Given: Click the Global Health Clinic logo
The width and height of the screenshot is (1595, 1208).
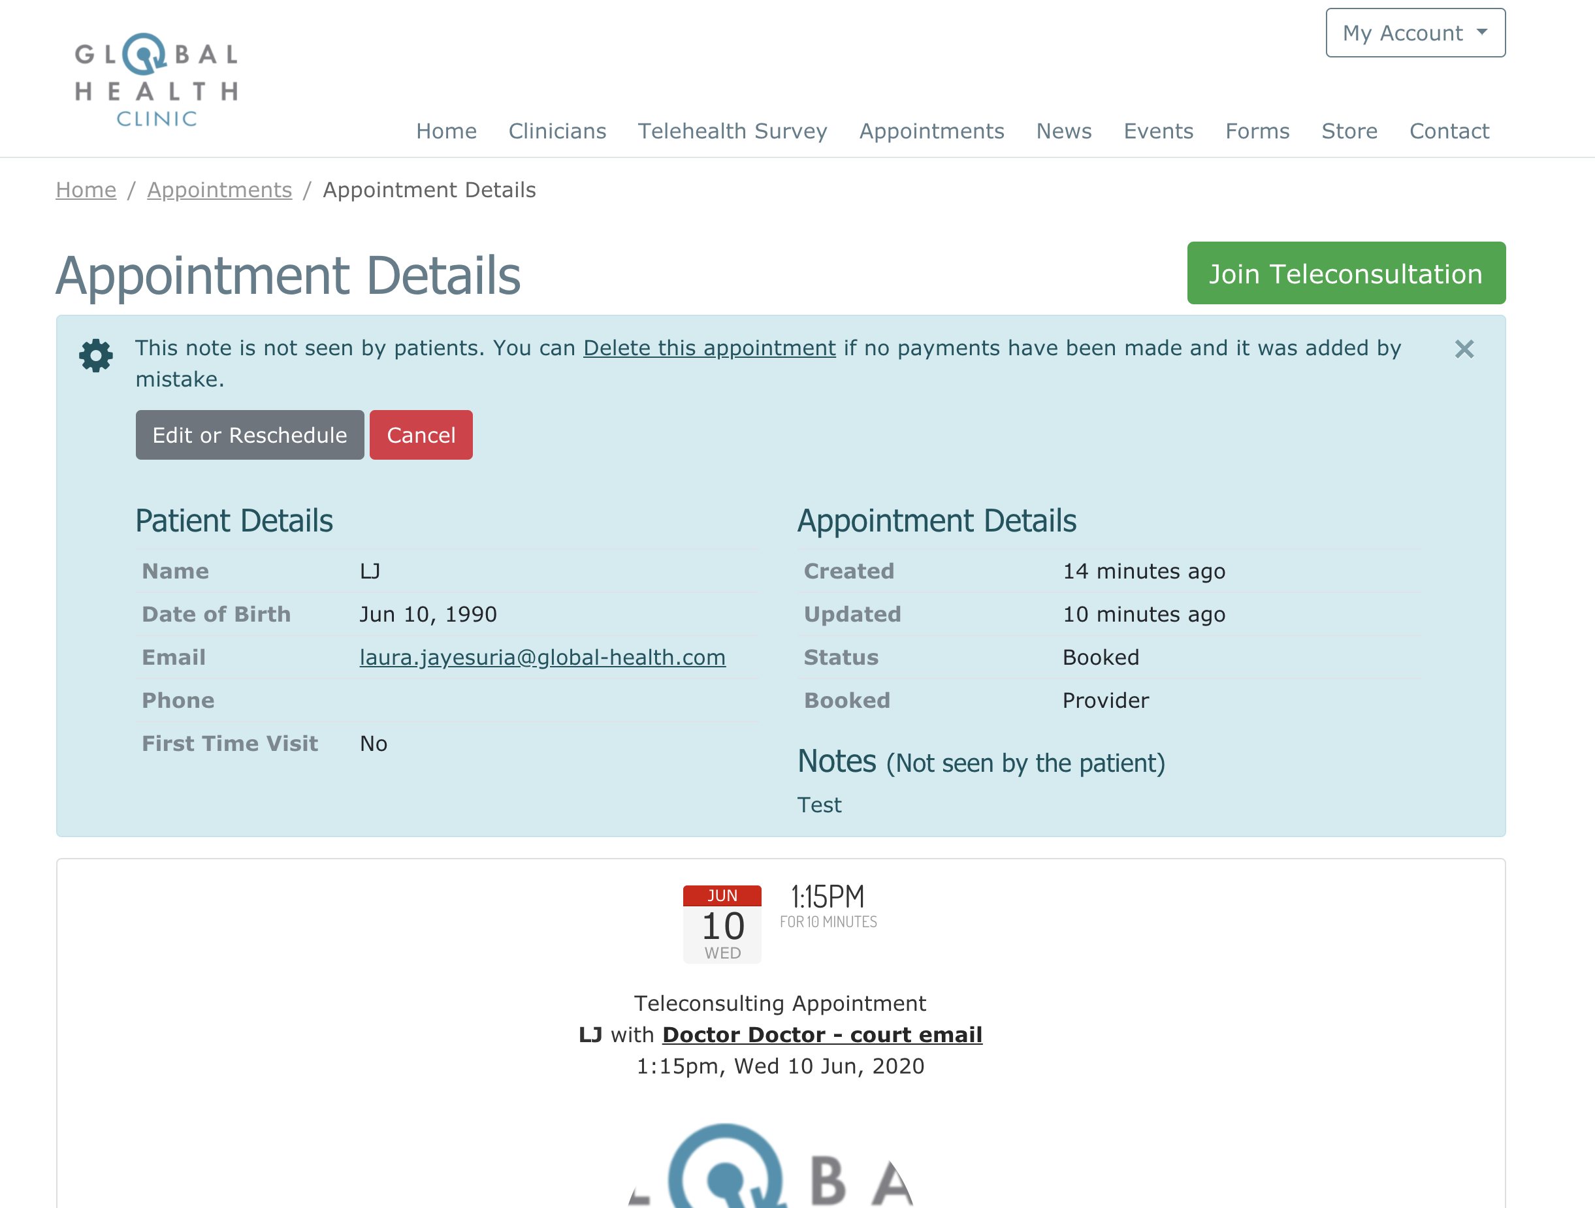Looking at the screenshot, I should (x=157, y=79).
